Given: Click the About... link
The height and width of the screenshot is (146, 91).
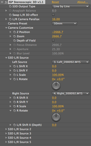Looking at the screenshot, I should [x=82, y=2].
